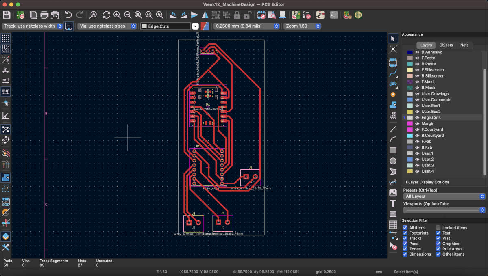Choose the Draw Line tool

tap(393, 129)
